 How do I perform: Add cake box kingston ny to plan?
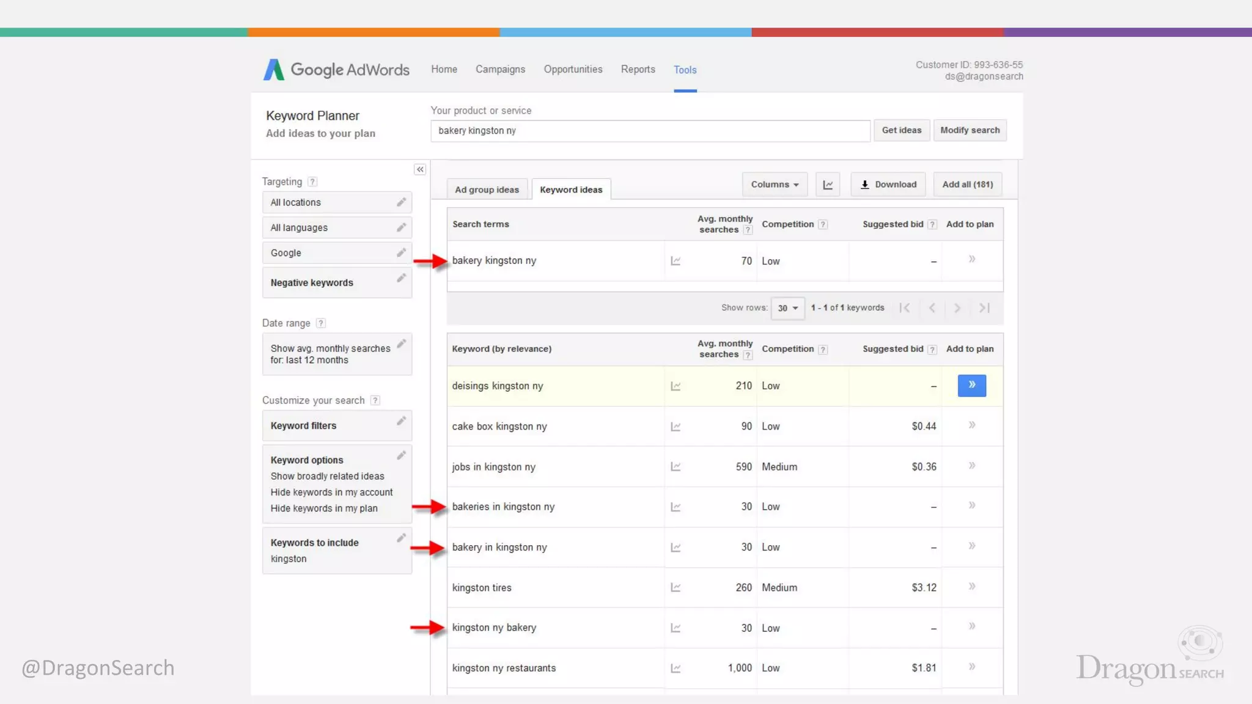(x=971, y=425)
